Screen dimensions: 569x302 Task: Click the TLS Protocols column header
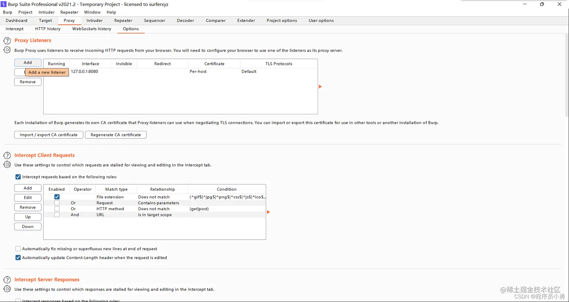tap(279, 64)
